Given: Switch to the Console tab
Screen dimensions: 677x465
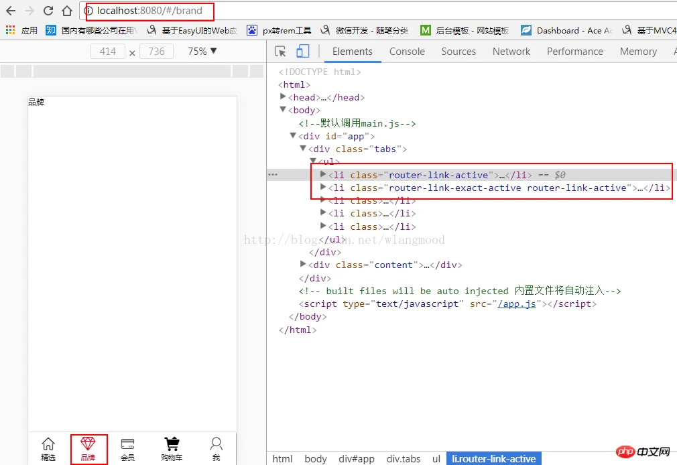Looking at the screenshot, I should [407, 52].
